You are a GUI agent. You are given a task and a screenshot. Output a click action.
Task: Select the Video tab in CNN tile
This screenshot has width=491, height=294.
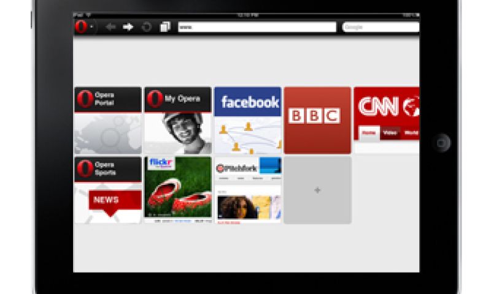pyautogui.click(x=390, y=133)
